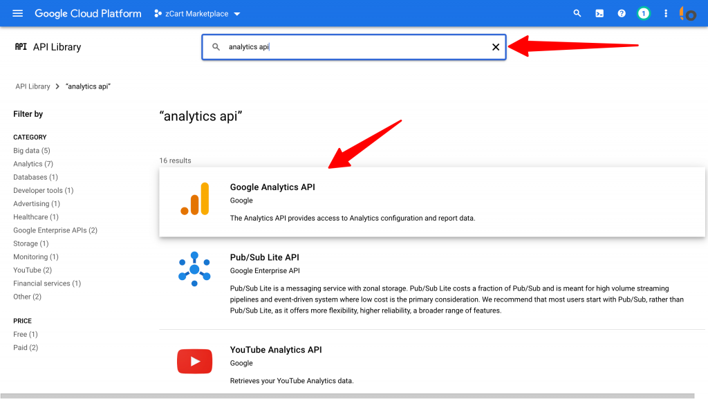The width and height of the screenshot is (708, 399).
Task: Open the hamburger navigation menu
Action: click(x=18, y=14)
